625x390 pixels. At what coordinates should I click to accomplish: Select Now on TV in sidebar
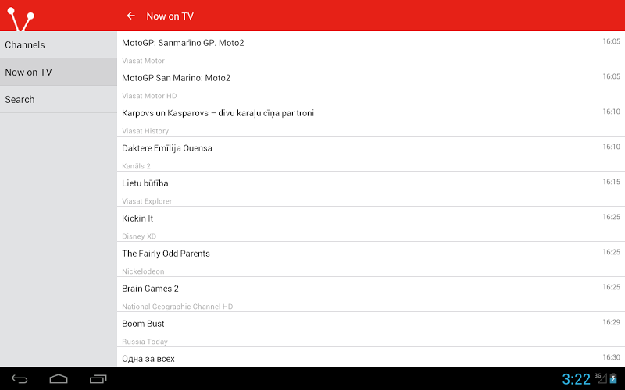(59, 72)
